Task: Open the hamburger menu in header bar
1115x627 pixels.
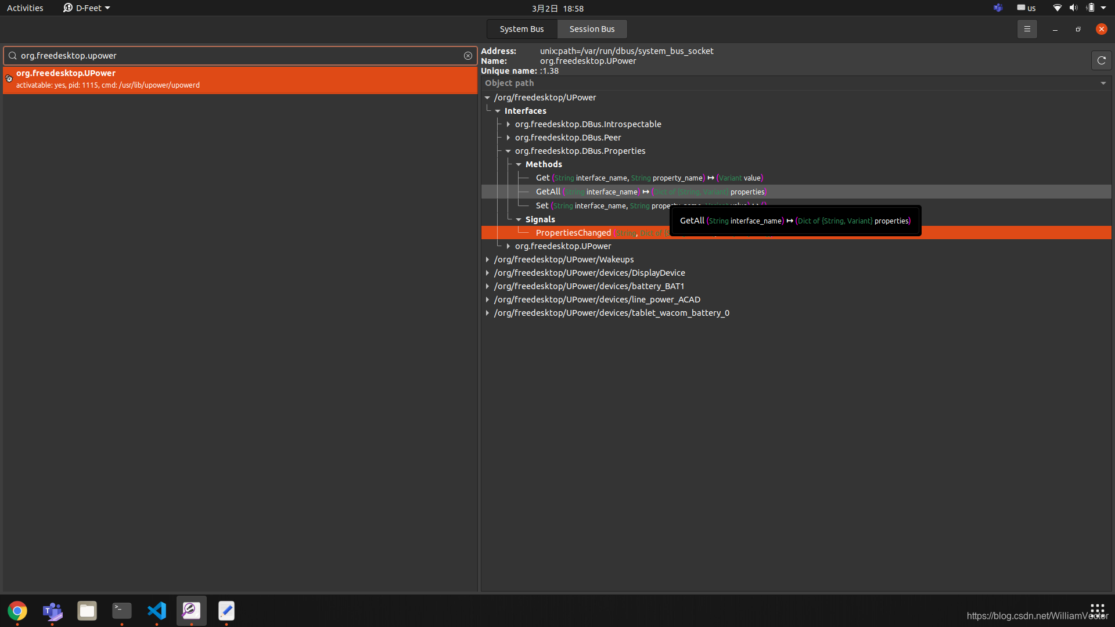Action: (1027, 29)
